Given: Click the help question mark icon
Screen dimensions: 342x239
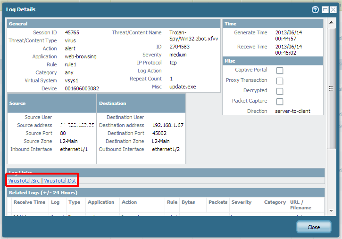Looking at the screenshot, I should [x=315, y=9].
